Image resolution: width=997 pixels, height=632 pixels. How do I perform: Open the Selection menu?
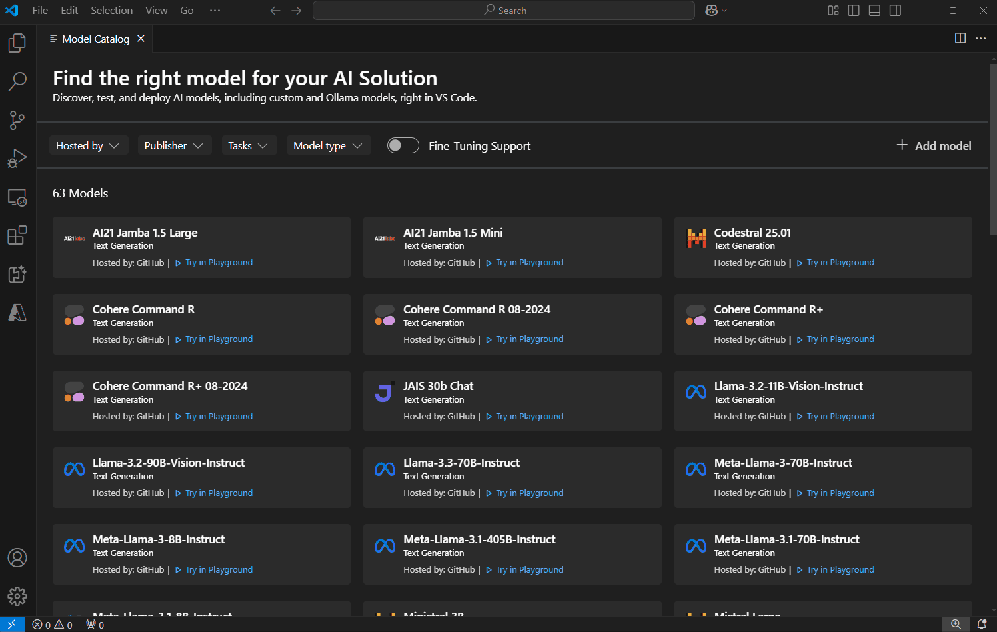pos(112,11)
